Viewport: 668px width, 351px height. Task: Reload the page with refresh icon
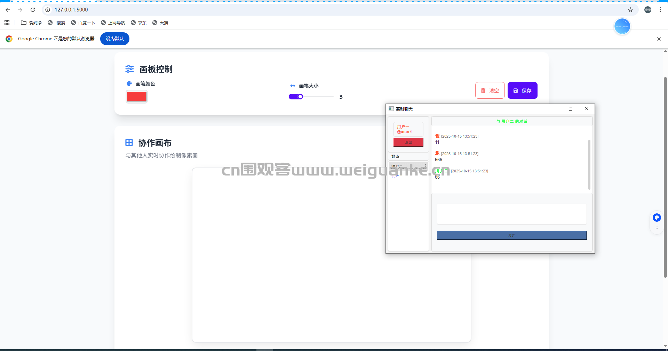coord(33,10)
